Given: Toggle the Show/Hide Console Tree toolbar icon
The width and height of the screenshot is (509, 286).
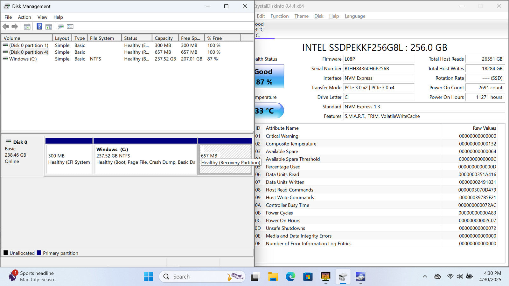Looking at the screenshot, I should 27,27.
